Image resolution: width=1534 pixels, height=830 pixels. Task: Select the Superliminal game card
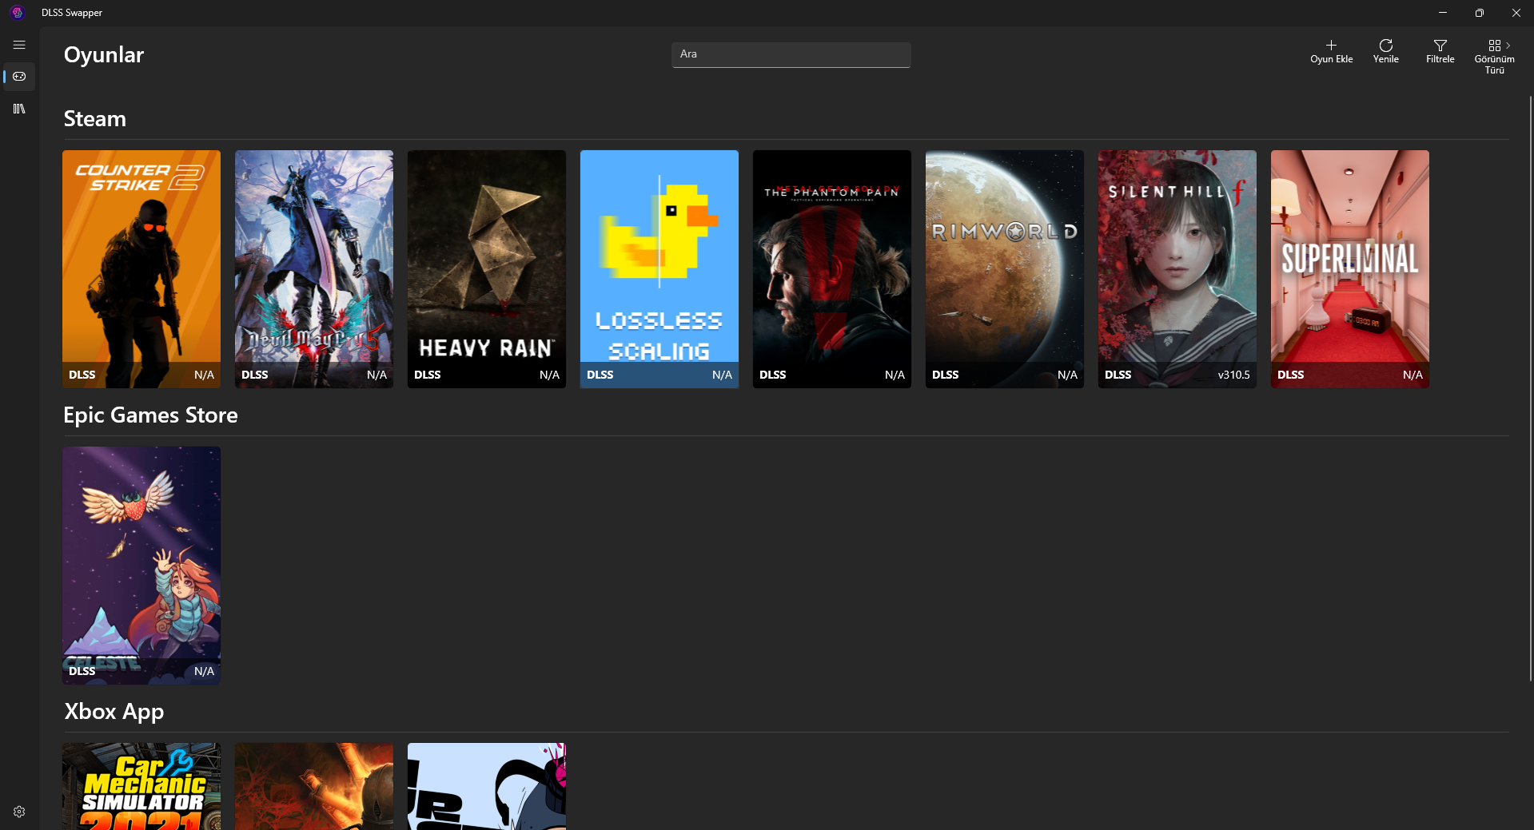(1350, 269)
